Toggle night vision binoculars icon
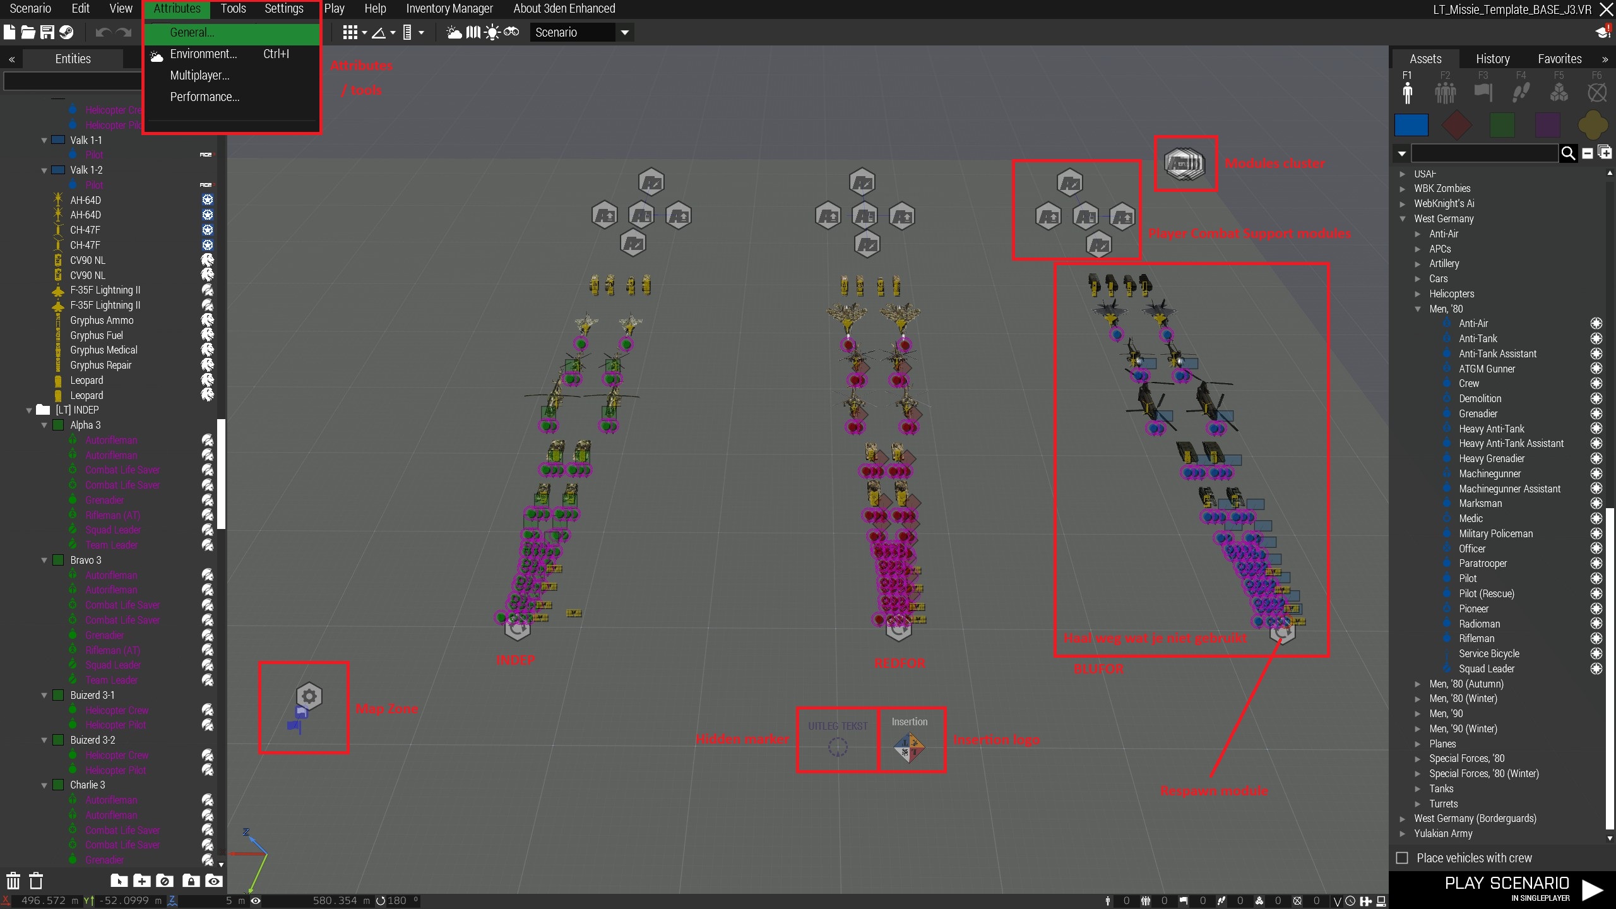Viewport: 1616px width, 909px height. [x=511, y=32]
